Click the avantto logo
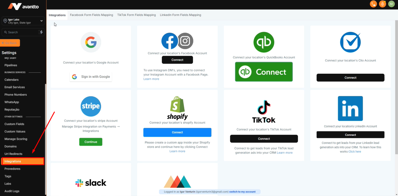The height and width of the screenshot is (196, 398). tap(23, 6)
